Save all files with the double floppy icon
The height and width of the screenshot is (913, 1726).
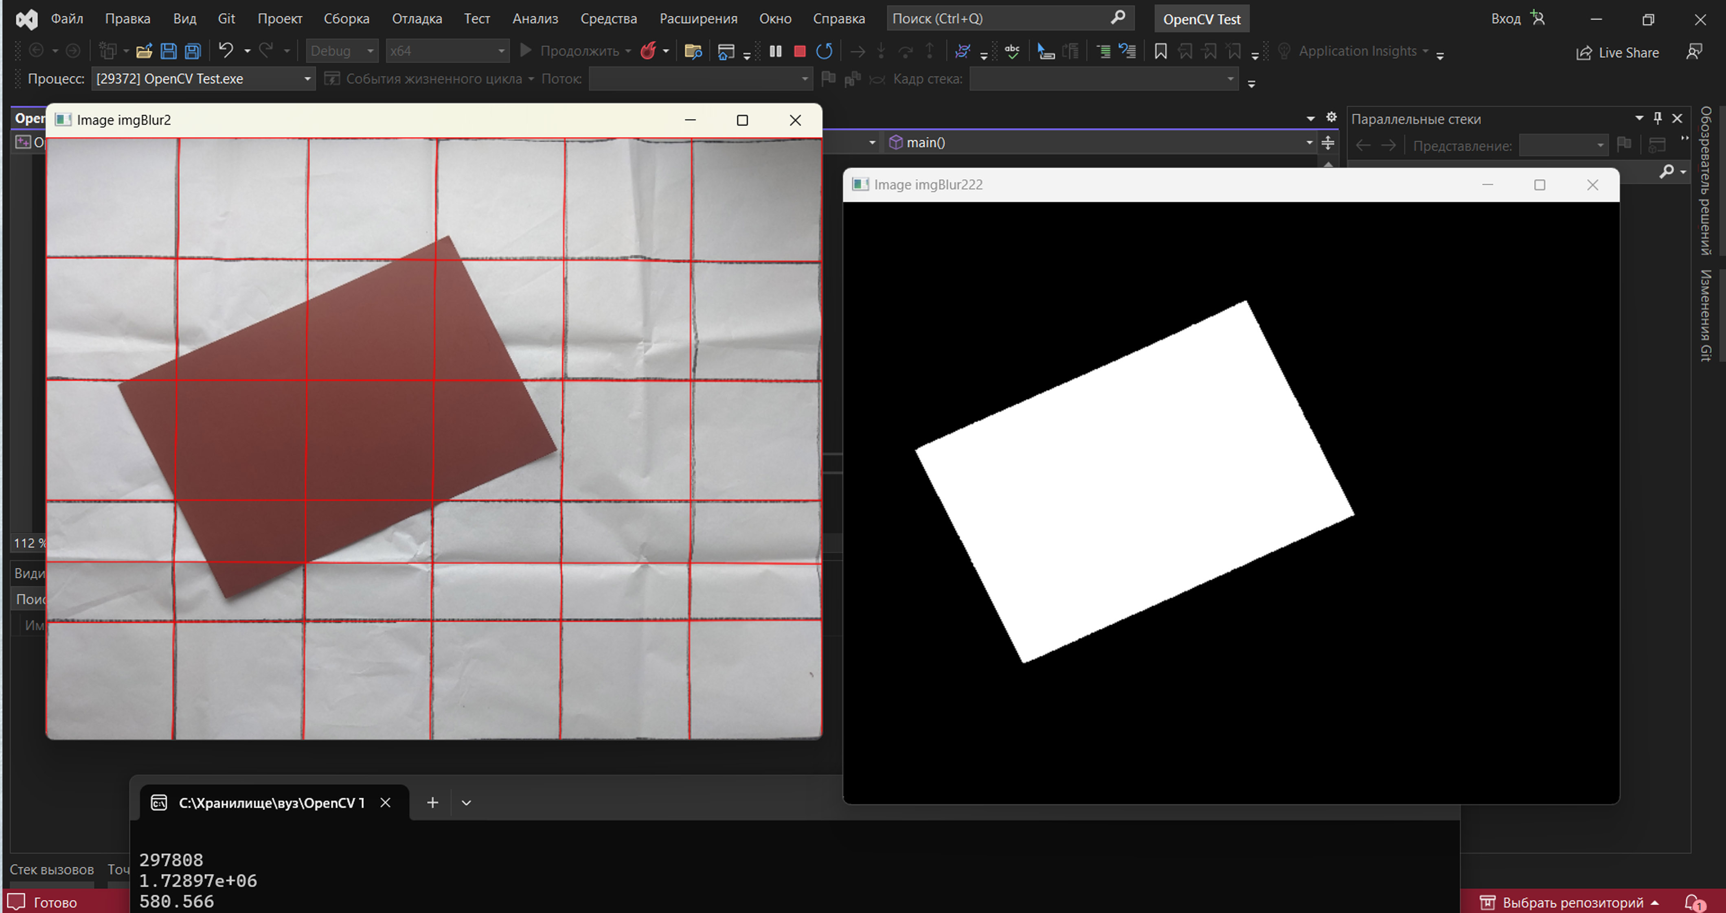[x=193, y=51]
